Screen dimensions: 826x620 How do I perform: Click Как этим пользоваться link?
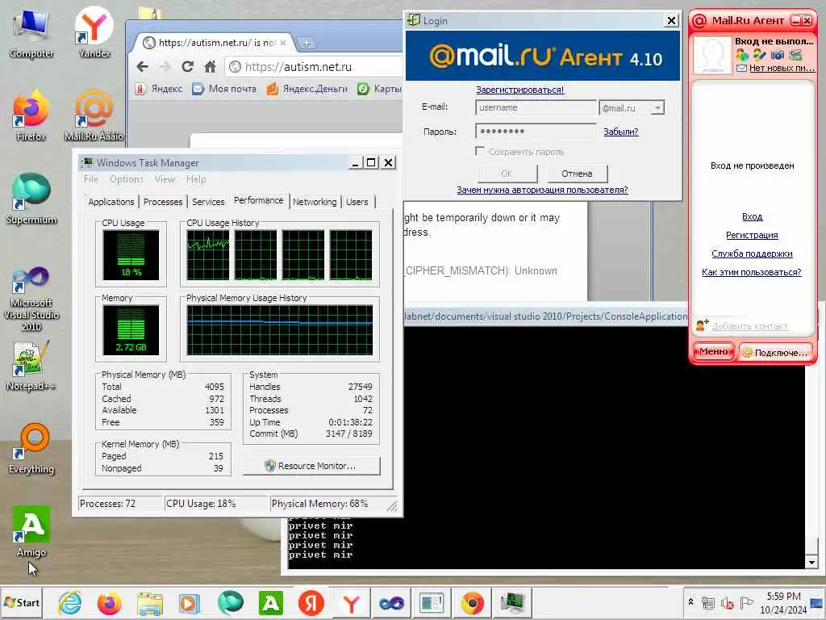(751, 272)
